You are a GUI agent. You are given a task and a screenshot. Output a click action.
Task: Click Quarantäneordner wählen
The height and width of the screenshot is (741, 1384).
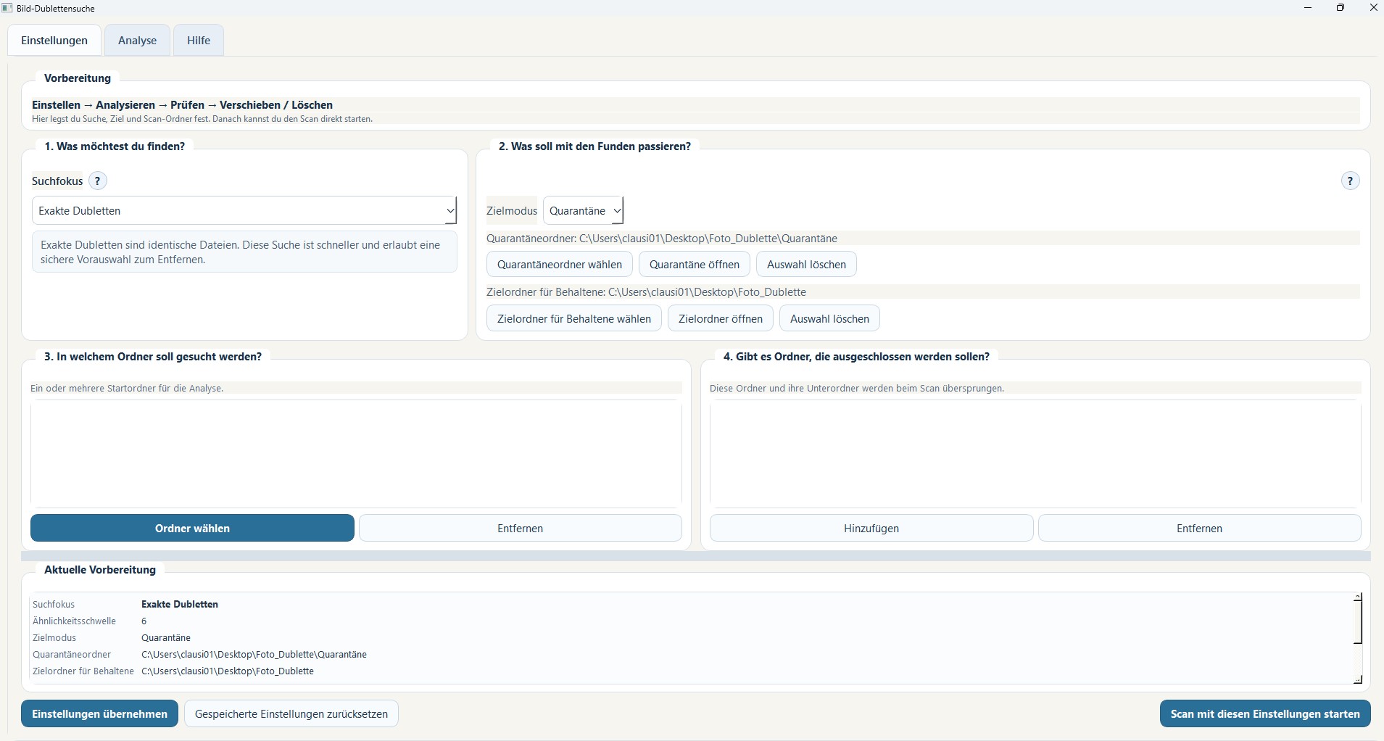tap(560, 264)
